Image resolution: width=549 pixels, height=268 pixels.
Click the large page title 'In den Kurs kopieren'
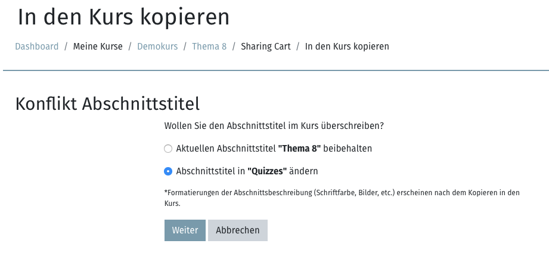pos(123,17)
